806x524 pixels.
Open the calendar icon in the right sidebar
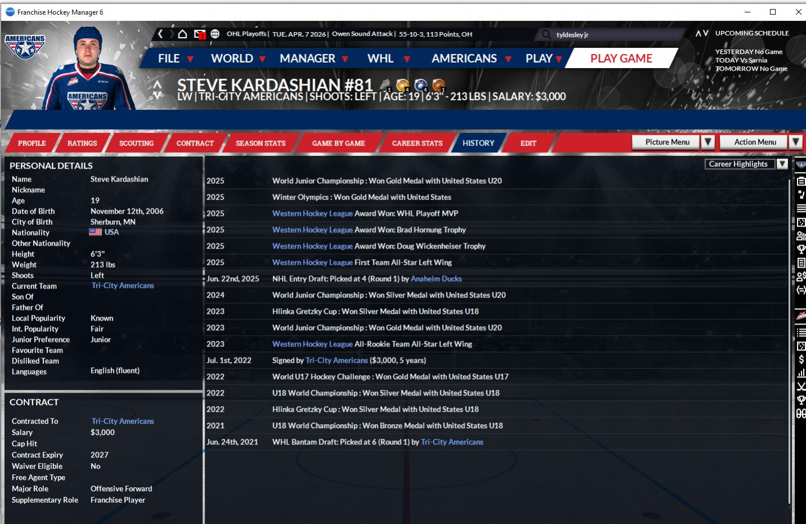point(801,181)
